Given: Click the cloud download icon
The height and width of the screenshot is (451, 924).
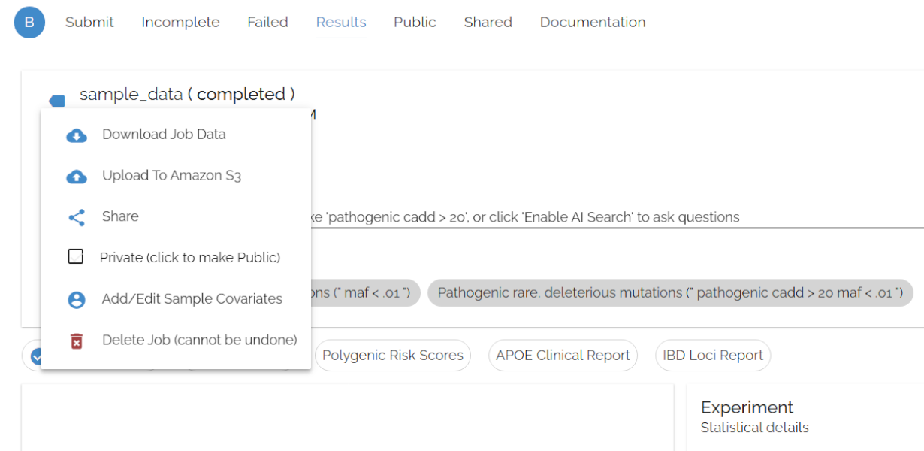Looking at the screenshot, I should [x=77, y=135].
